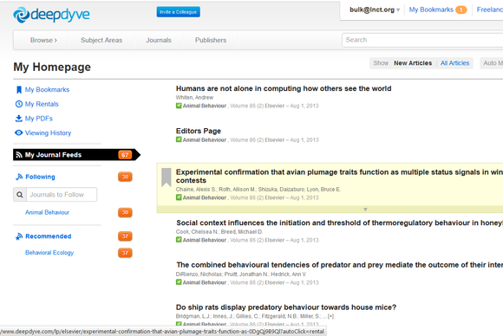503x336 pixels.
Task: Expand author list with the [+] link
Action: pos(330,316)
